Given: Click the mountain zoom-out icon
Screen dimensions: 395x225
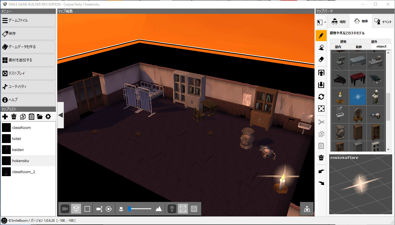Looking at the screenshot, I should (158, 209).
